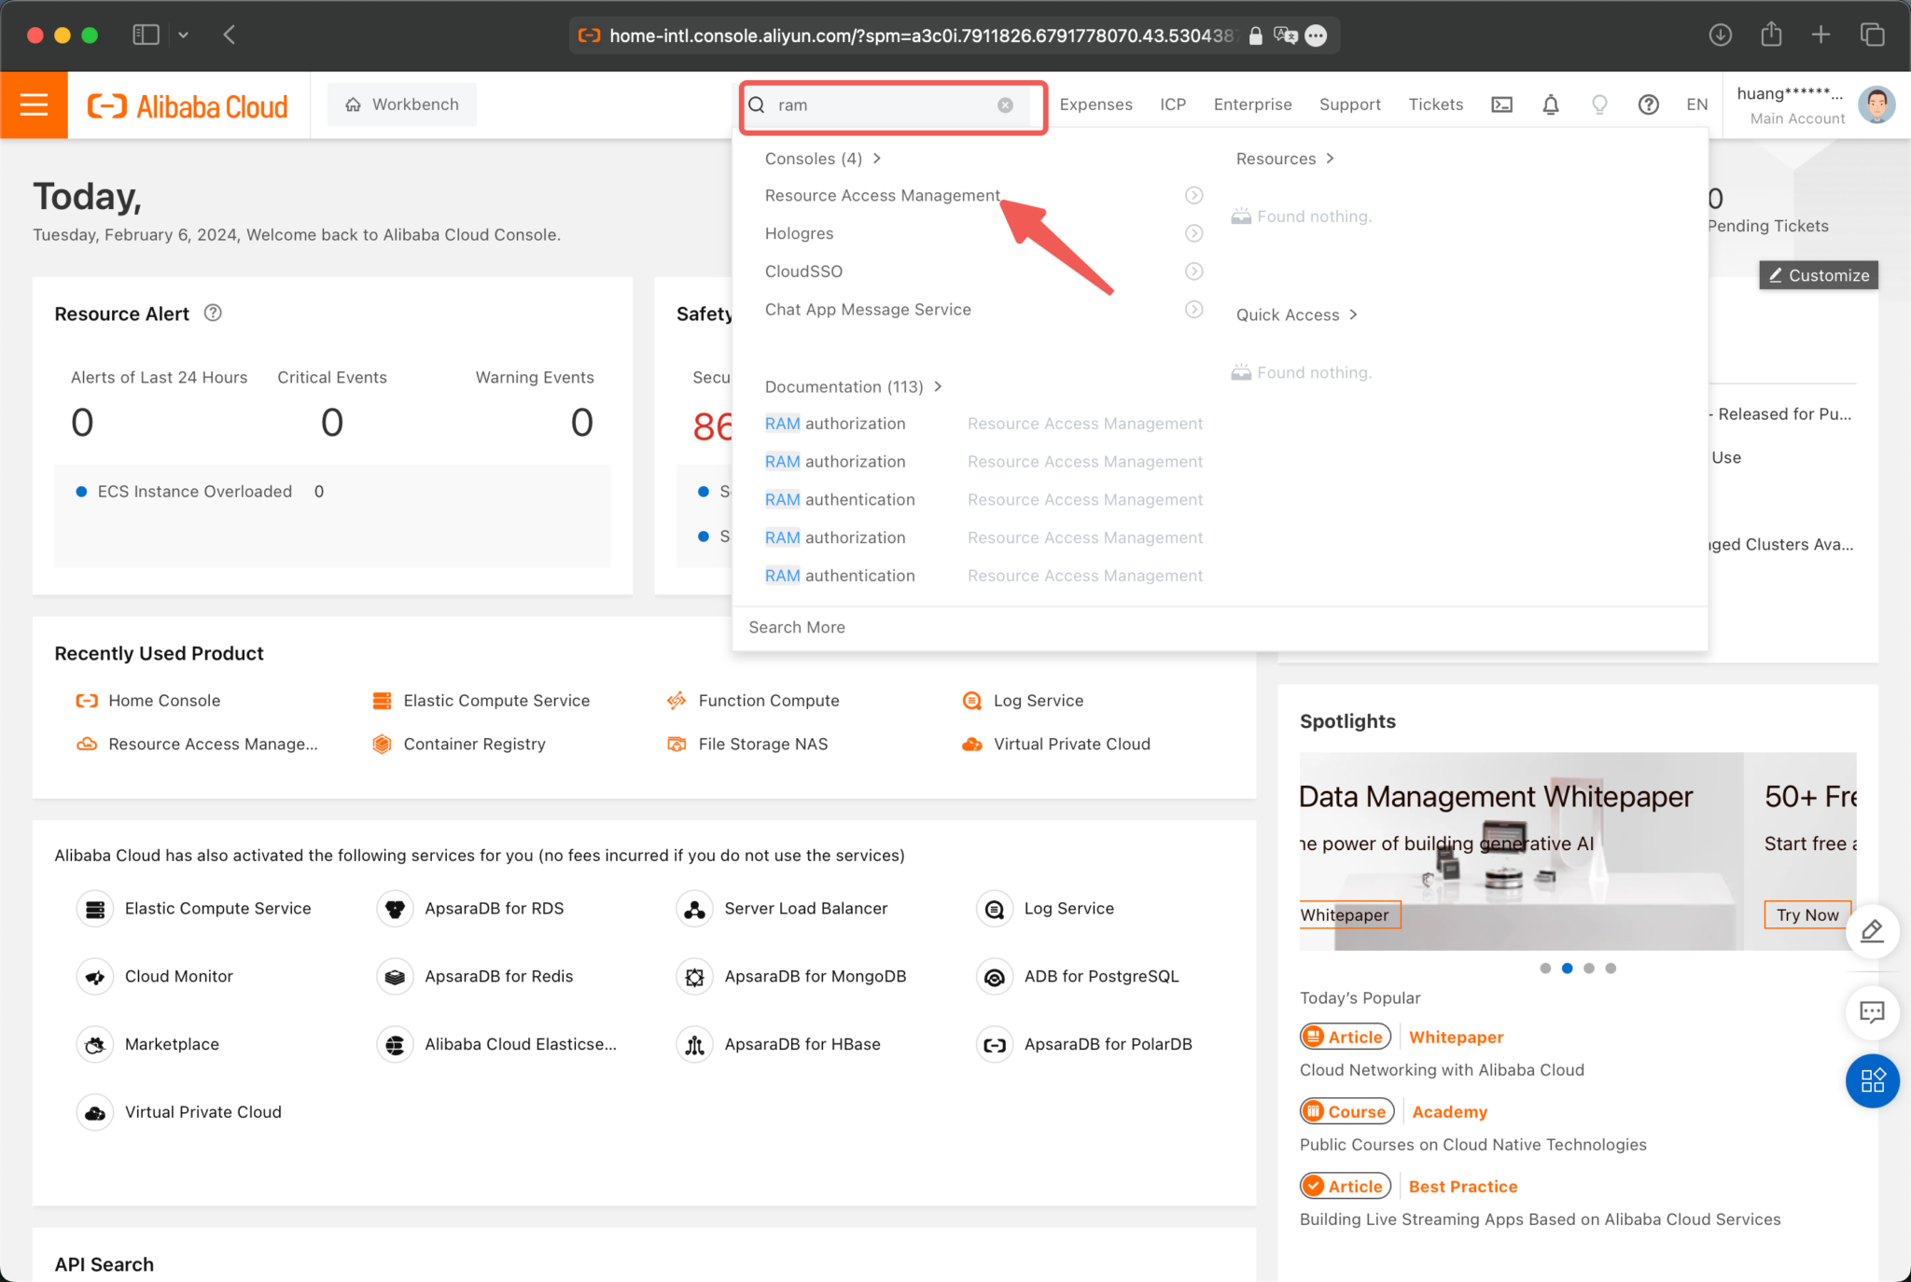Click the Customize button
The width and height of the screenshot is (1911, 1282).
coord(1819,275)
